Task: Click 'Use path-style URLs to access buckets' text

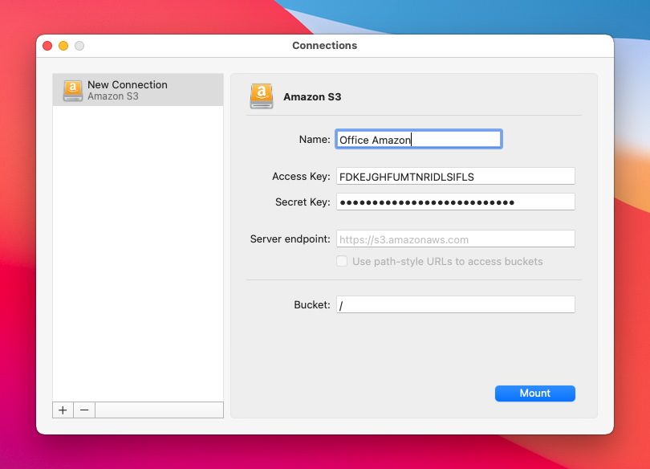Action: [447, 262]
